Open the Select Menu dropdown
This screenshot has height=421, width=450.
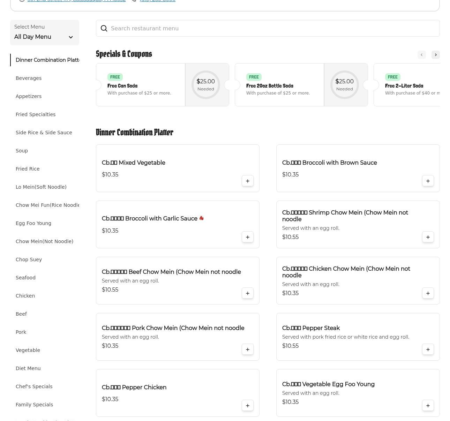[44, 33]
